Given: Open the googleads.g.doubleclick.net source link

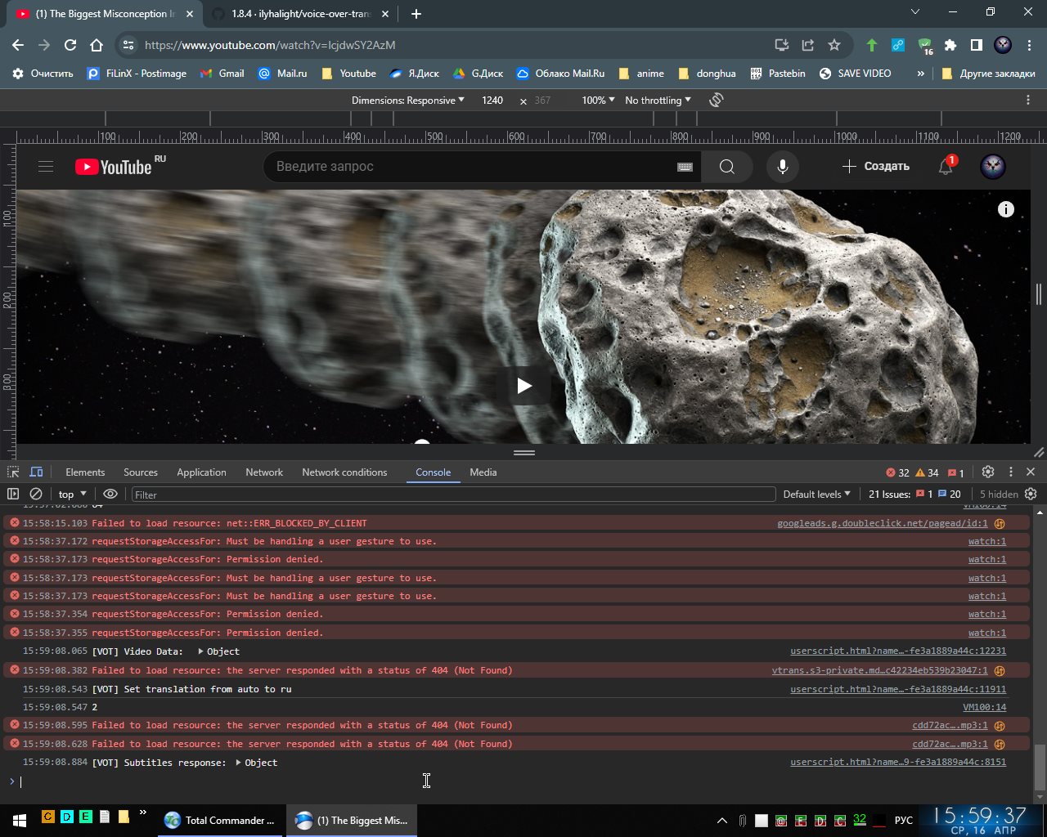Looking at the screenshot, I should click(882, 523).
